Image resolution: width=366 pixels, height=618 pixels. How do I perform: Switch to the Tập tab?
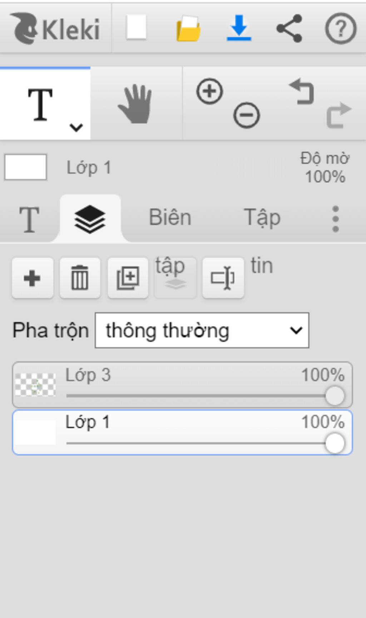pos(262,218)
